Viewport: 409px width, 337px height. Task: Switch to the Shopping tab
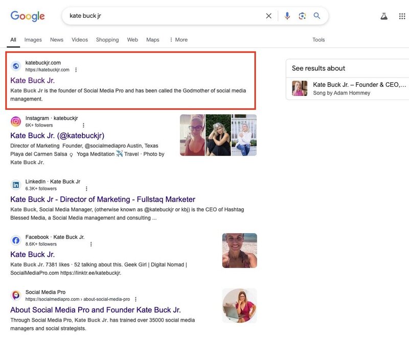point(107,40)
